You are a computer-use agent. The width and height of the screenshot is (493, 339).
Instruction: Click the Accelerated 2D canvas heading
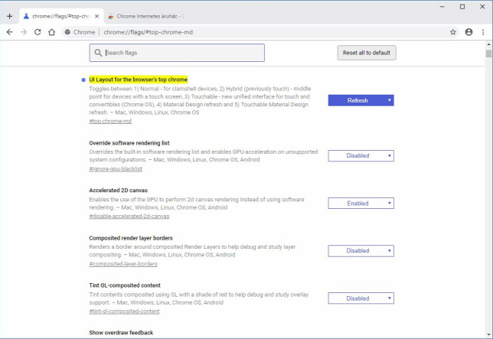118,191
